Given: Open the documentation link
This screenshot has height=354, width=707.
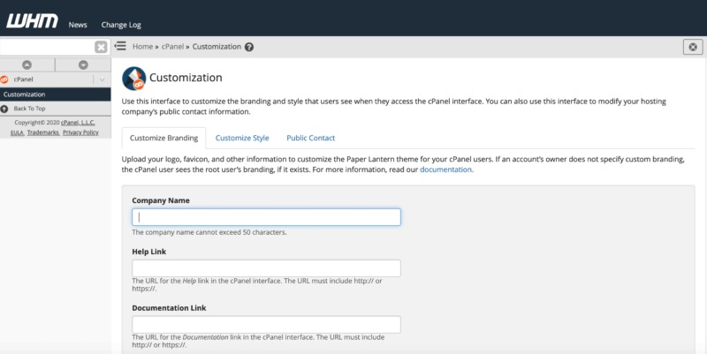Looking at the screenshot, I should [445, 169].
